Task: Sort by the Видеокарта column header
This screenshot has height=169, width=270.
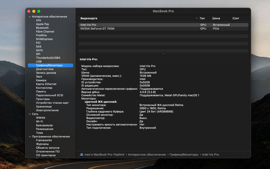Action: [x=89, y=18]
